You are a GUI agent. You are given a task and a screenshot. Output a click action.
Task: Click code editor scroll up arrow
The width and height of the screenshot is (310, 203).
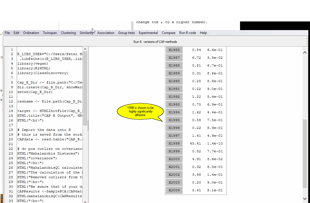click(x=85, y=49)
